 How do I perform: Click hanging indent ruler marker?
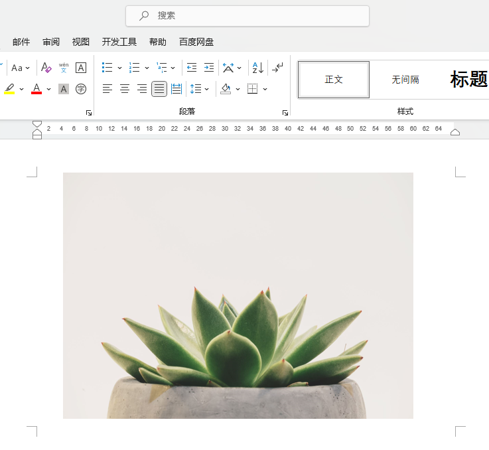(x=37, y=131)
